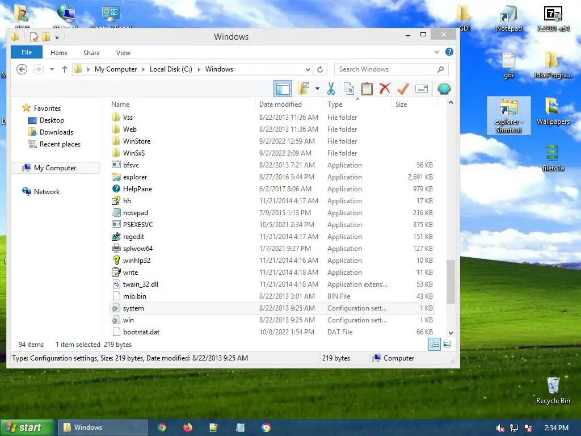Switch to the Share ribbon tab

pos(91,53)
